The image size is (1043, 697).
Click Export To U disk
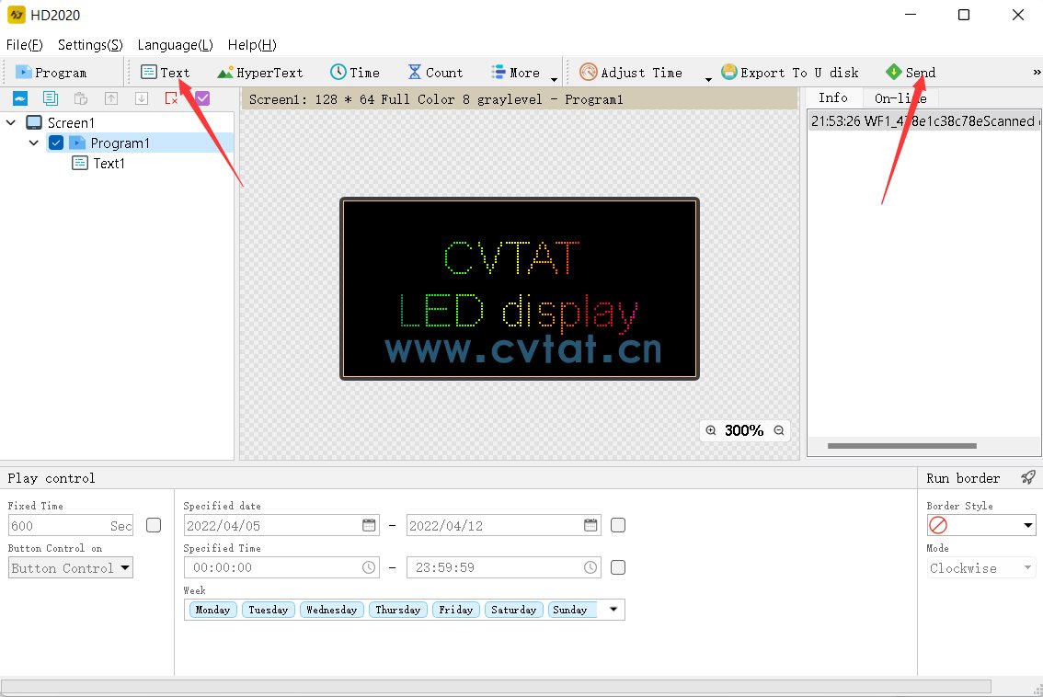790,73
